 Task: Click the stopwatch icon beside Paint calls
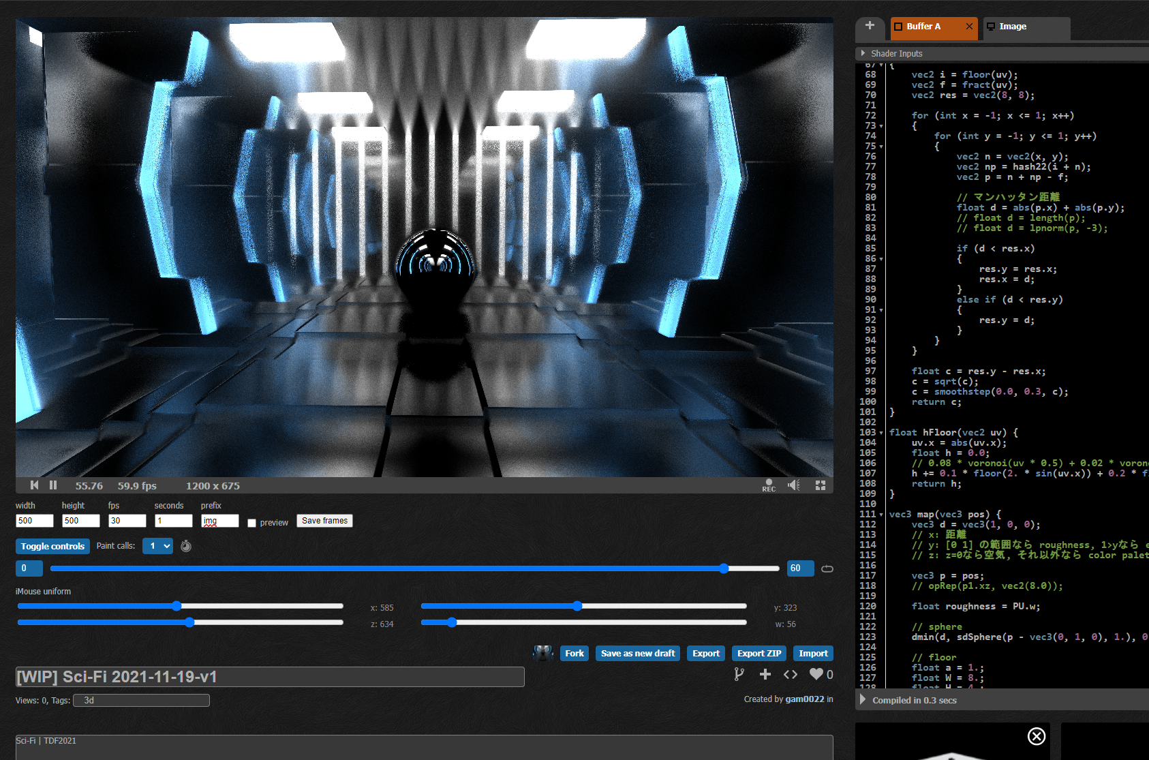[186, 546]
